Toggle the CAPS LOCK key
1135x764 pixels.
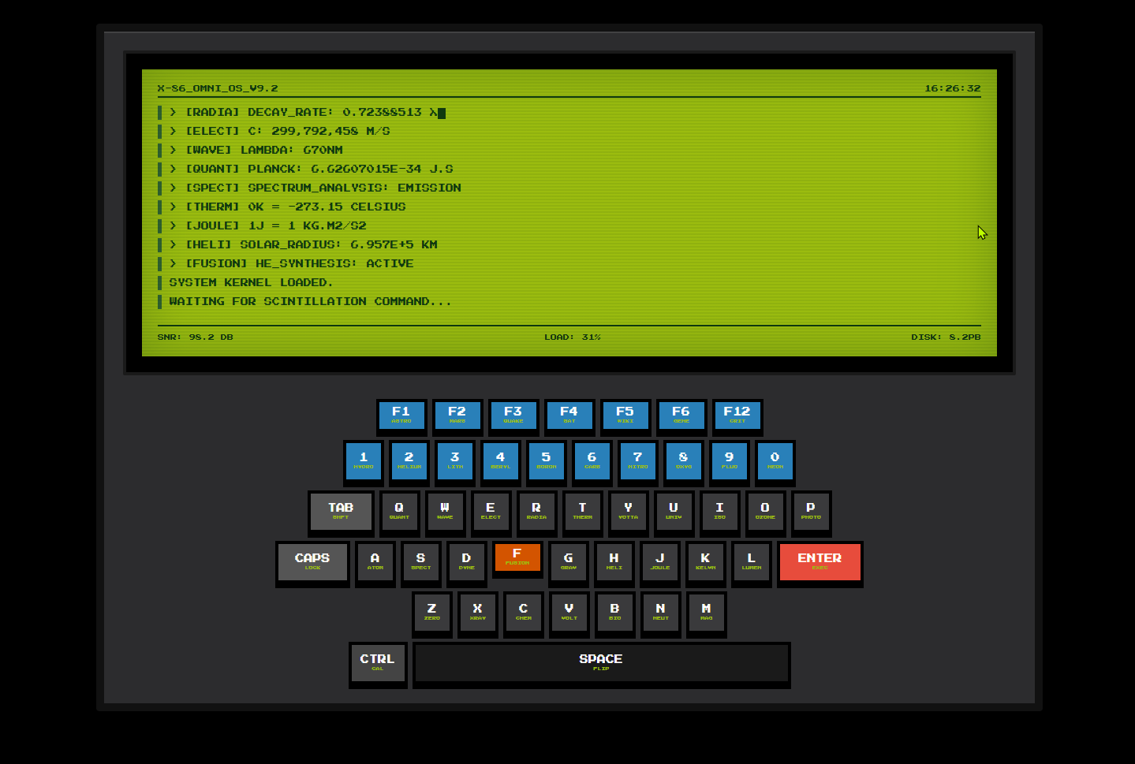pos(312,562)
